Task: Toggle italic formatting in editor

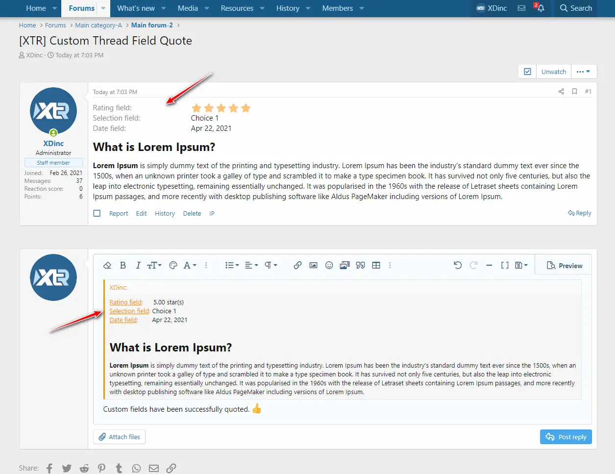Action: click(138, 265)
